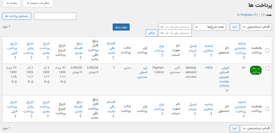Sort by header ایمیل خریدار label
This screenshot has width=275, height=133.
point(193,48)
